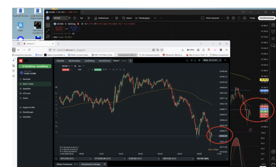Image resolution: width=276 pixels, height=167 pixels.
Task: Click the notification bell in xStation top bar
Action: click(x=195, y=61)
